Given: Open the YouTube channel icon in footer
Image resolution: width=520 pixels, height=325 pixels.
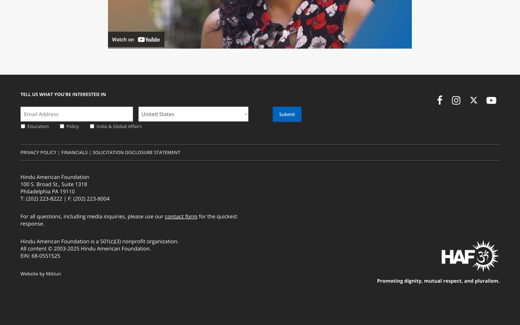Looking at the screenshot, I should 491,100.
